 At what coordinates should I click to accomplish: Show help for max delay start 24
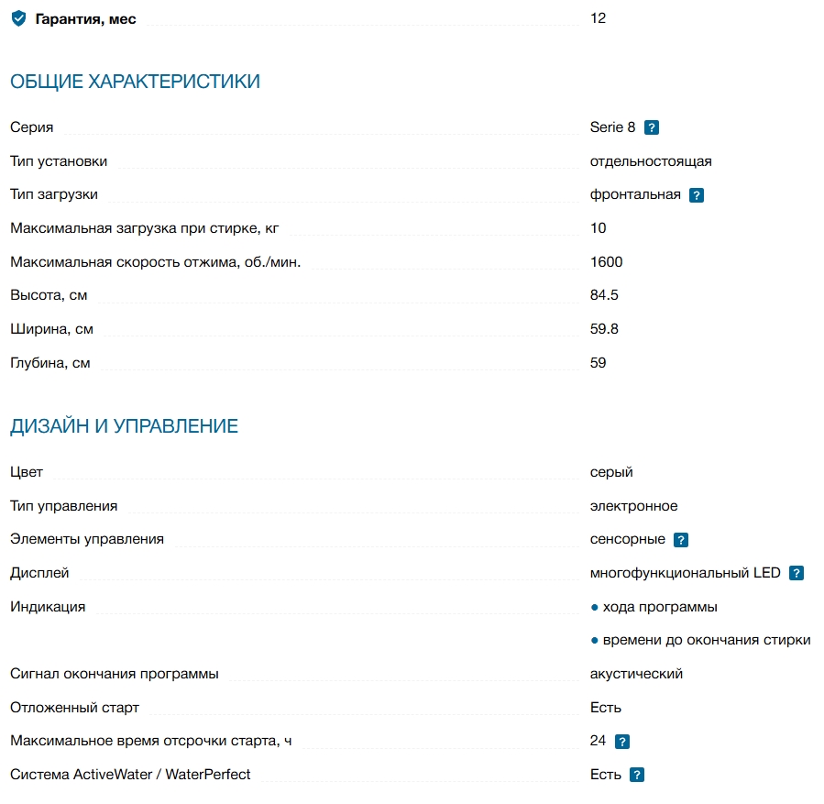[622, 742]
